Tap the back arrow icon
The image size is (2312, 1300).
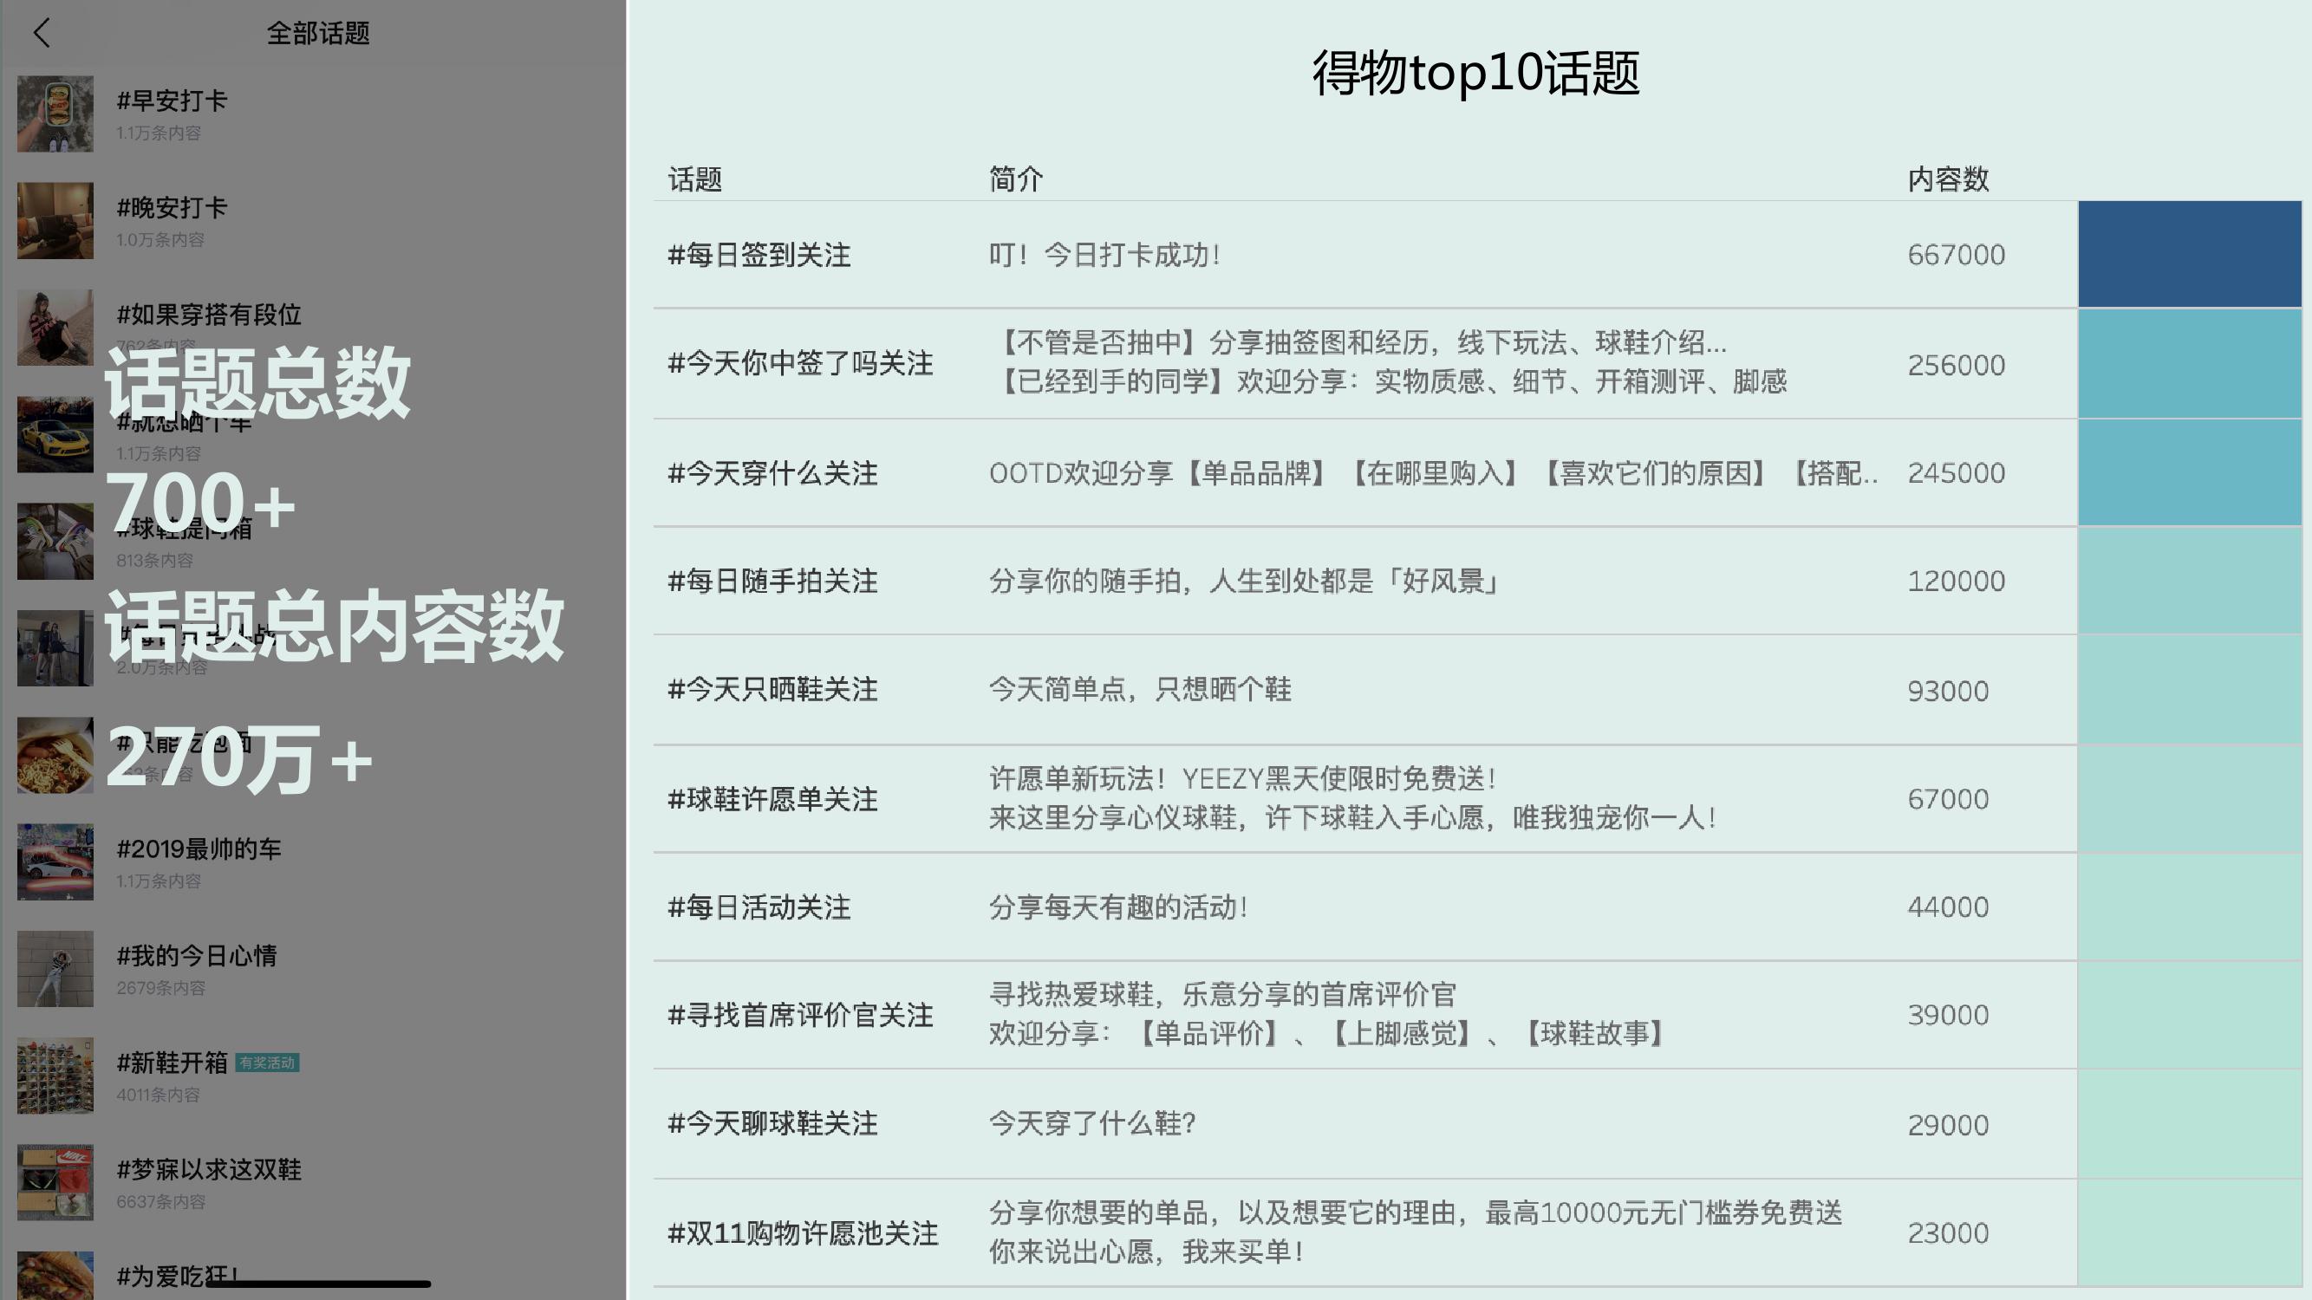[x=42, y=33]
